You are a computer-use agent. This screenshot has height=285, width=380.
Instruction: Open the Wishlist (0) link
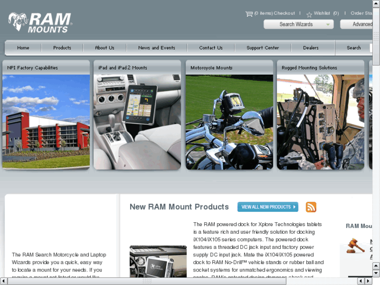(326, 14)
